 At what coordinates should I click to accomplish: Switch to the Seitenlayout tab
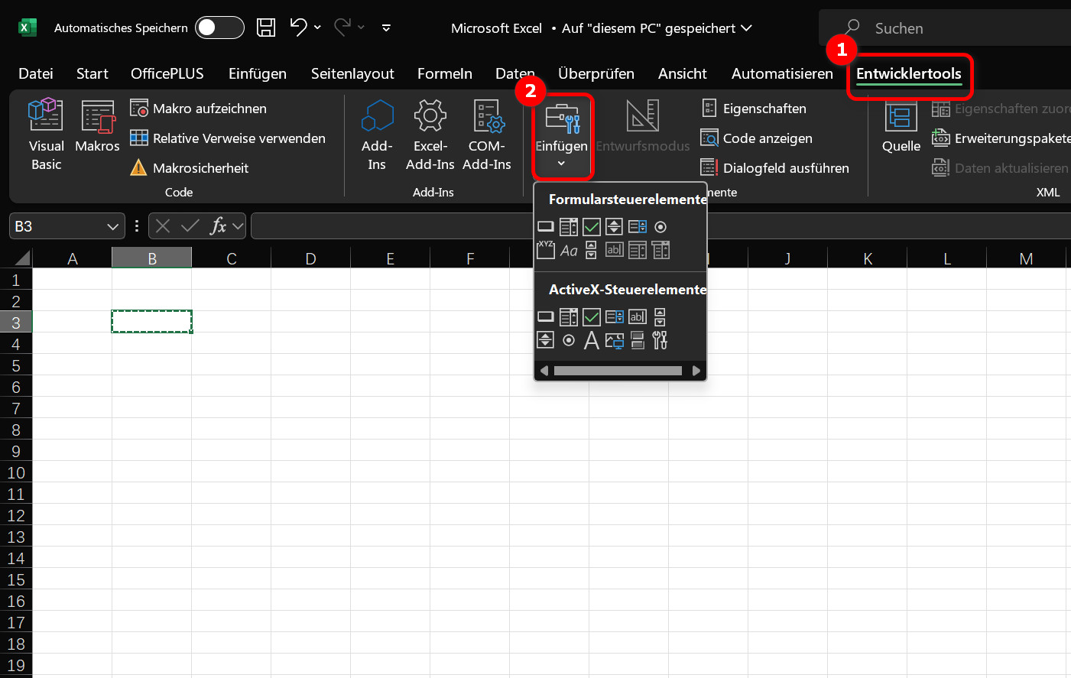352,73
